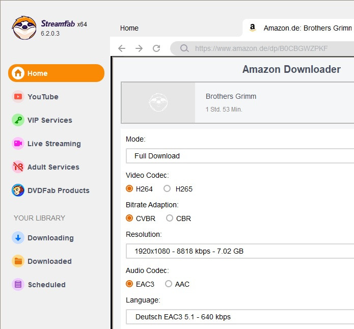Click the amazon.de URL address field
This screenshot has height=329, width=354.
point(261,48)
